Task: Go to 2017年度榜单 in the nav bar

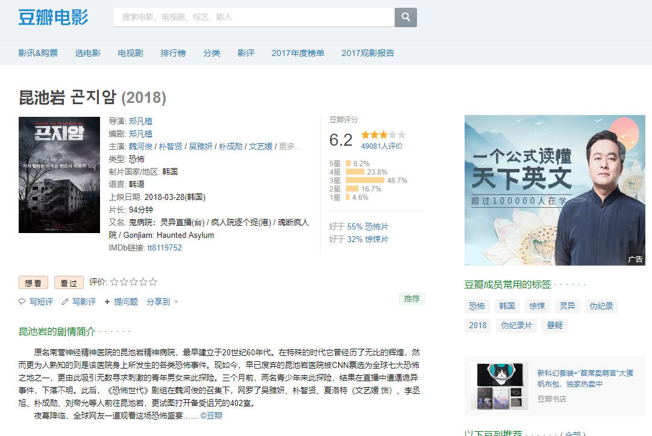Action: [298, 53]
